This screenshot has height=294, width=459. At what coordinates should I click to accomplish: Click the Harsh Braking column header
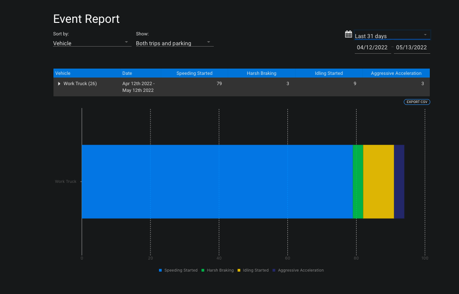[261, 73]
